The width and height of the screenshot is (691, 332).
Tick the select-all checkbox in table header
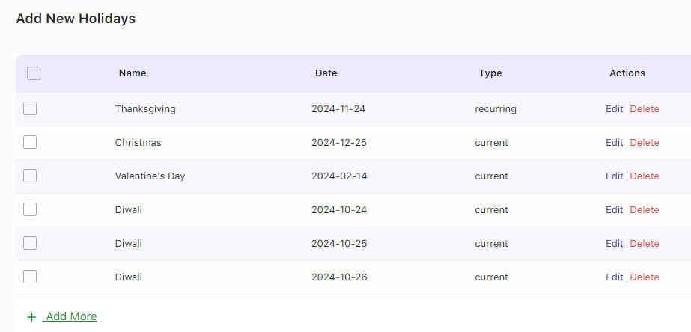pyautogui.click(x=34, y=73)
